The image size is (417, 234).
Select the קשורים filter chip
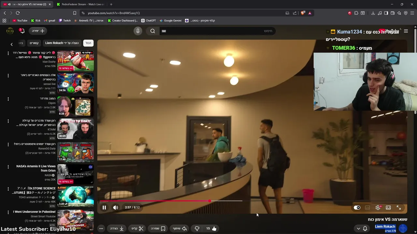pyautogui.click(x=34, y=43)
